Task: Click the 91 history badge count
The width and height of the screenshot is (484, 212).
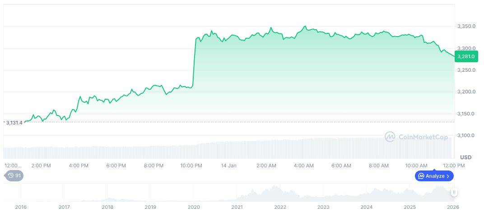Action: click(x=18, y=175)
